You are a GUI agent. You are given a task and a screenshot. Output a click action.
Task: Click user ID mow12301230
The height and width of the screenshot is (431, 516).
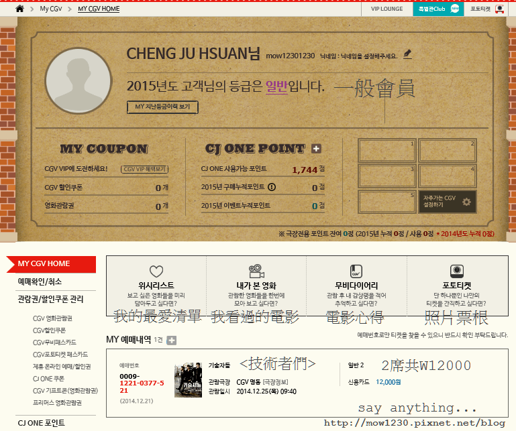pos(291,56)
